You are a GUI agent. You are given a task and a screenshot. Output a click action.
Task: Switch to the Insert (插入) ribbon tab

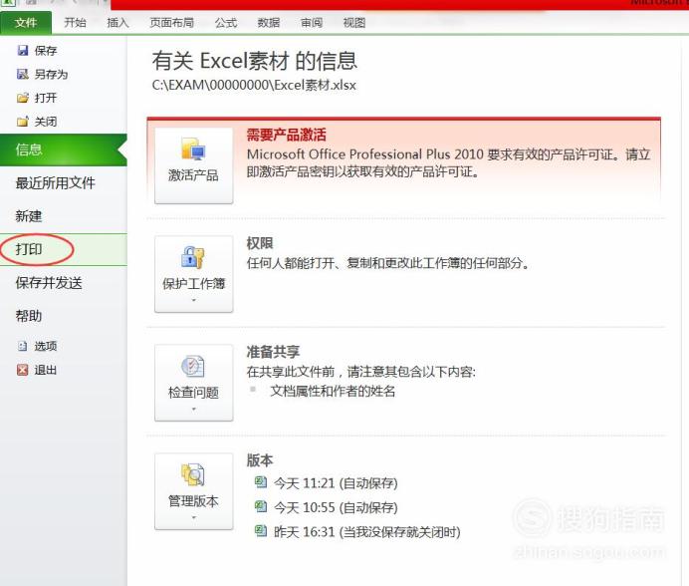pyautogui.click(x=117, y=23)
